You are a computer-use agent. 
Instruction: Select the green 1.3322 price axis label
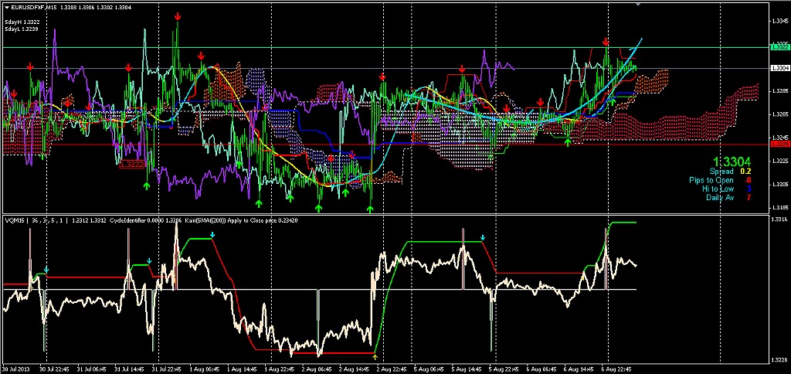point(779,47)
